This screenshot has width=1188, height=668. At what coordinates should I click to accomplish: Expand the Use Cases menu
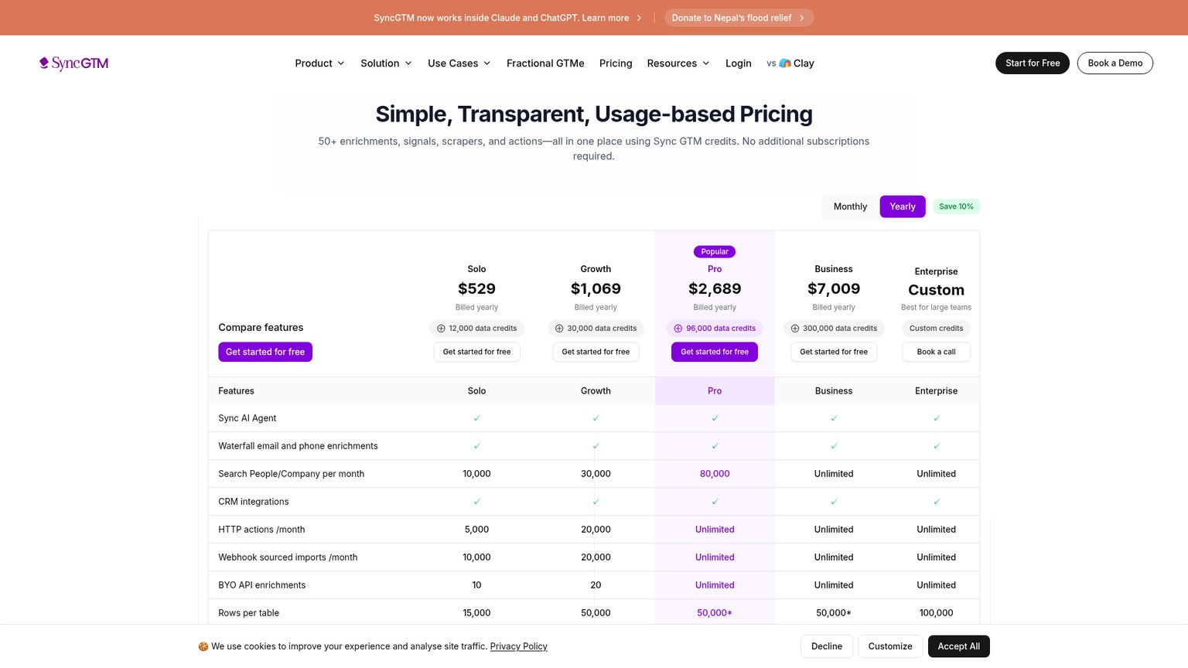tap(459, 63)
